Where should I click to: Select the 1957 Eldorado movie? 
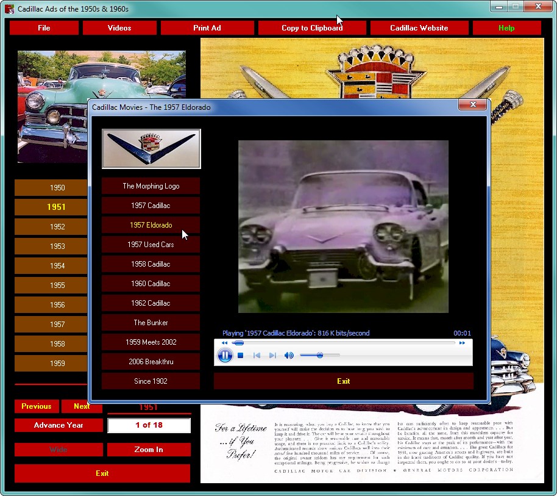pyautogui.click(x=151, y=225)
